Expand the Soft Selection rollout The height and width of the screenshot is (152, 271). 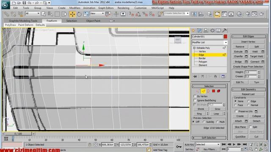pyautogui.click(x=209, y=138)
